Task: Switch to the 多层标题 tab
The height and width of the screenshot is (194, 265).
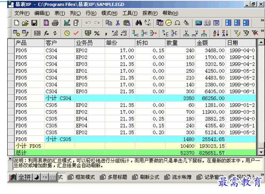Action: point(114,177)
